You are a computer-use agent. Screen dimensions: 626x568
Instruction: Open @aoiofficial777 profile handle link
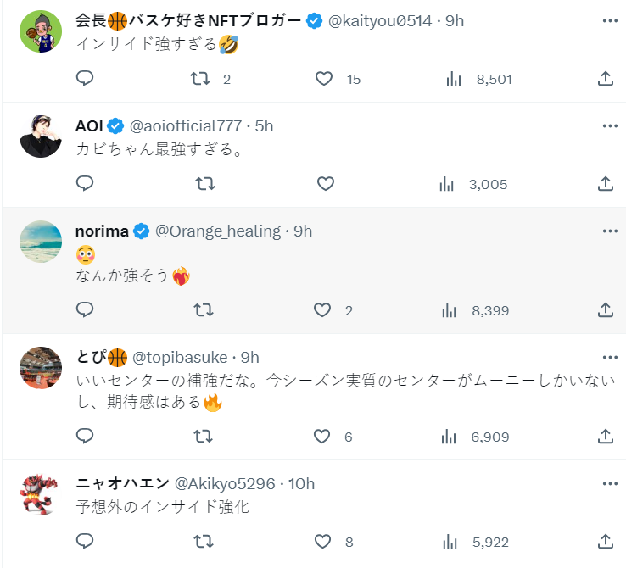coord(185,125)
